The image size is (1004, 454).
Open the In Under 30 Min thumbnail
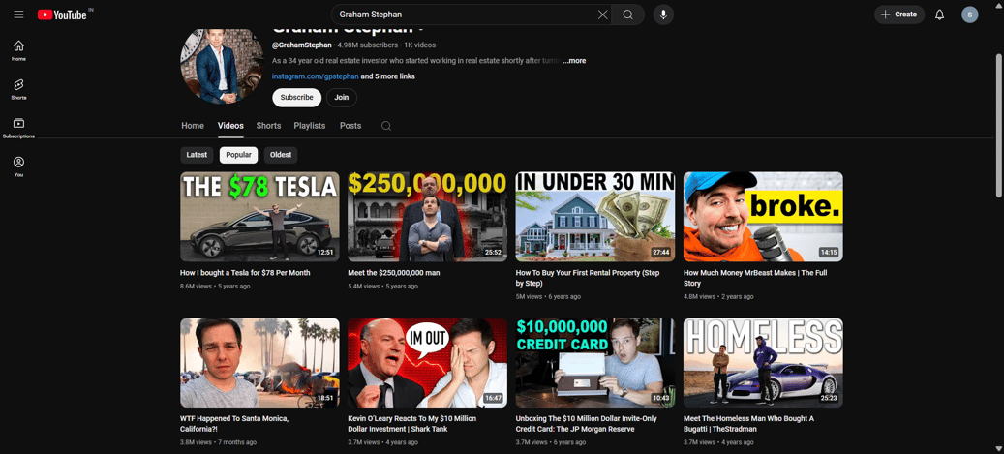click(594, 217)
